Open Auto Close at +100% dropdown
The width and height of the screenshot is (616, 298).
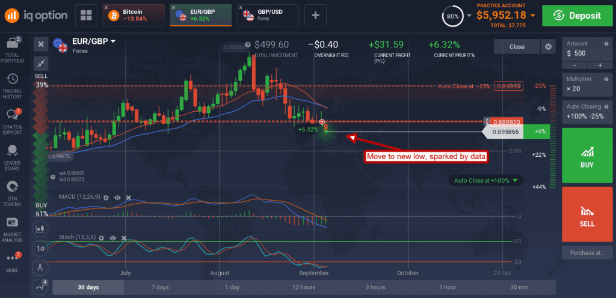pyautogui.click(x=486, y=180)
